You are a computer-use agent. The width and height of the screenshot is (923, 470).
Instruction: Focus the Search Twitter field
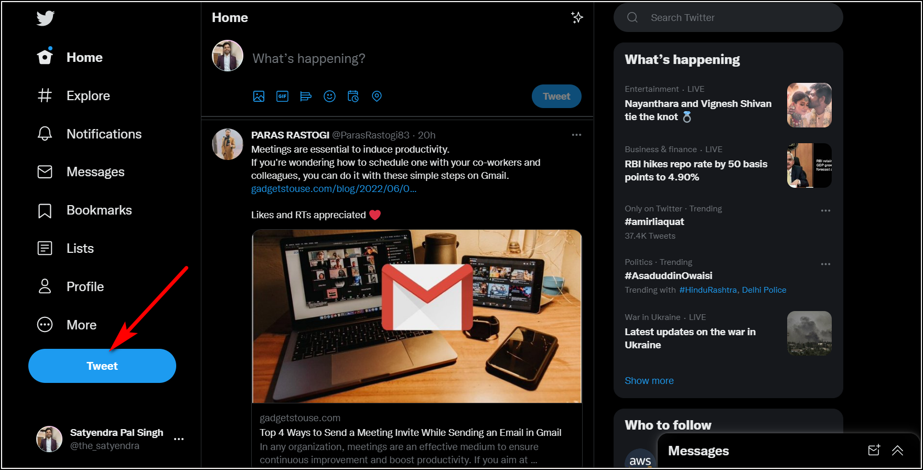728,18
